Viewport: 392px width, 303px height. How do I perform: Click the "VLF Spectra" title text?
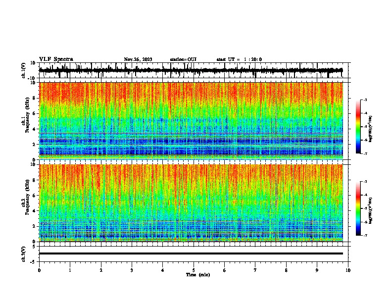(56, 59)
